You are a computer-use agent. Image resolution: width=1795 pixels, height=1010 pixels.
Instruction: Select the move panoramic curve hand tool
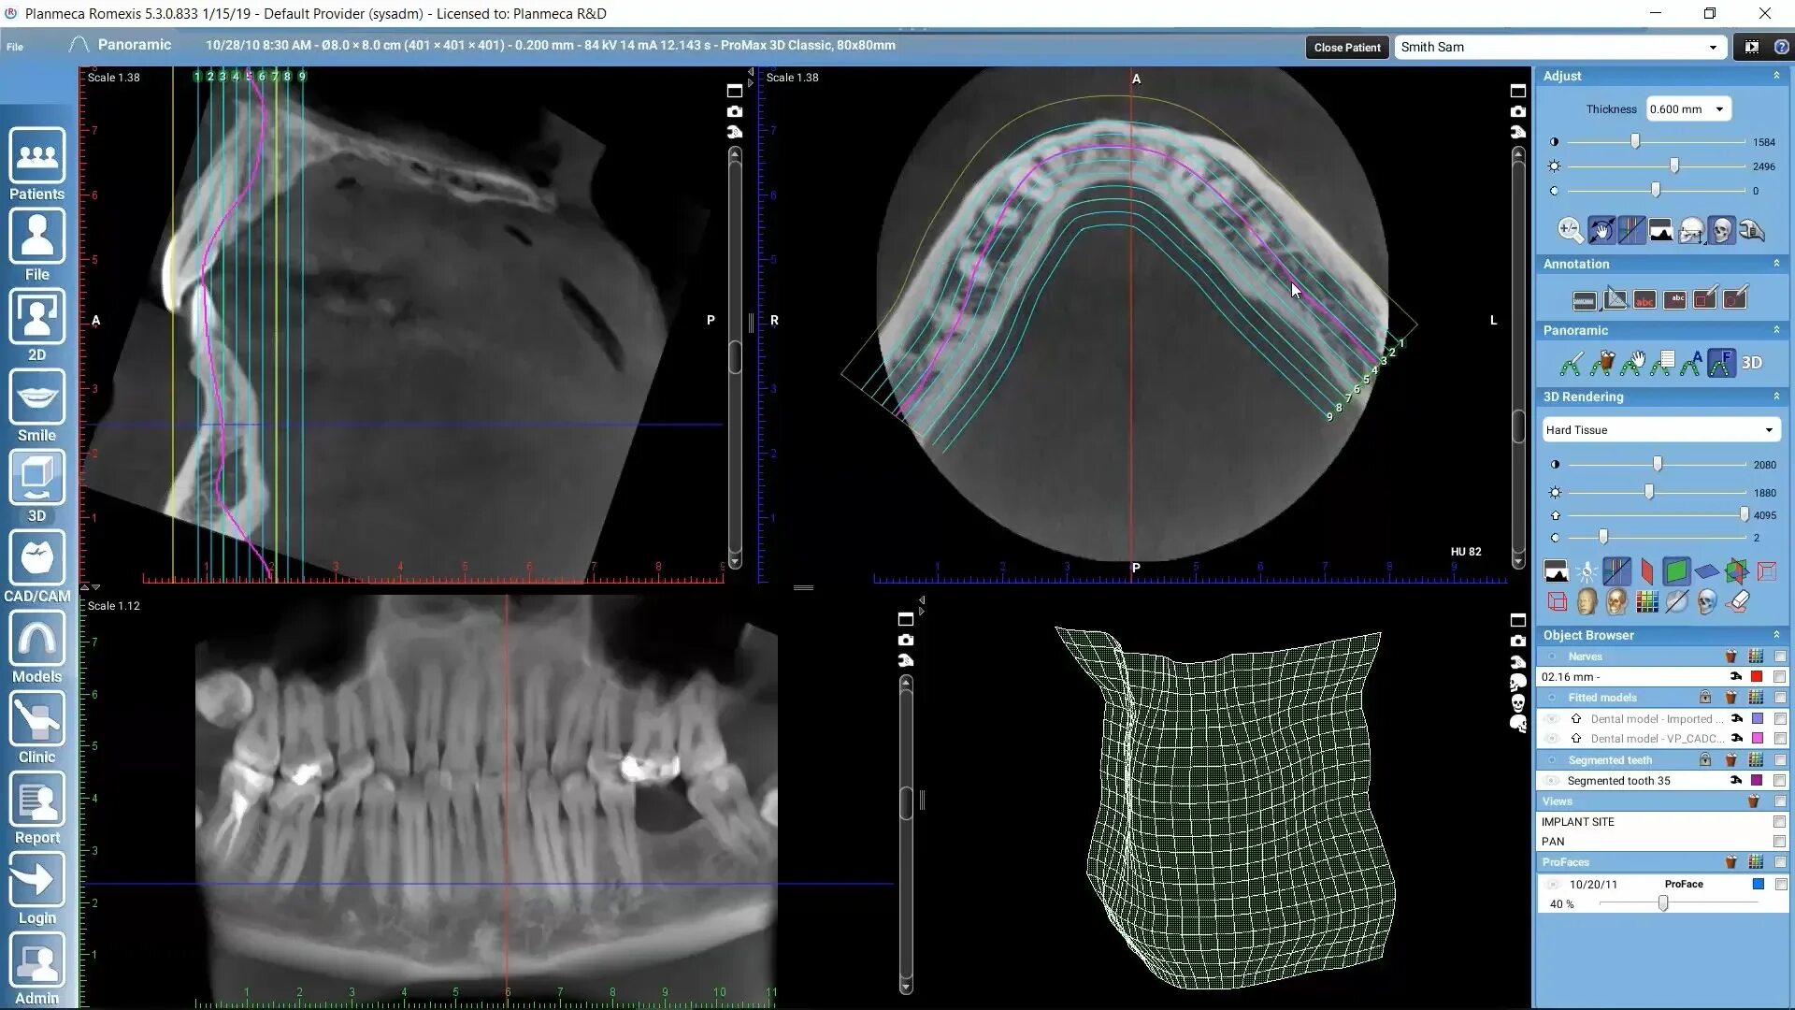(1632, 363)
